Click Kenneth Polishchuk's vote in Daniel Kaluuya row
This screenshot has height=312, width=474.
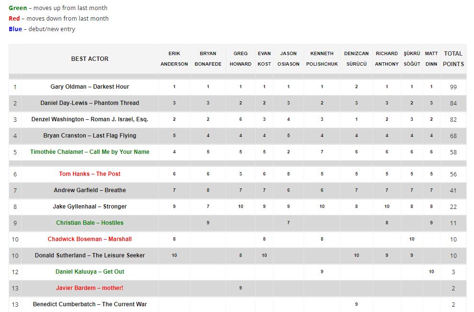click(322, 272)
